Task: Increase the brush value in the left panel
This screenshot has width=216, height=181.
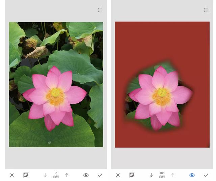Action: [x=67, y=175]
